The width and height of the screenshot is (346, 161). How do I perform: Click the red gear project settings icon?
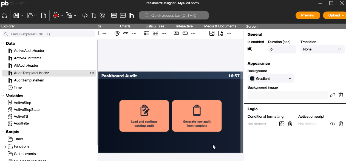point(56,15)
